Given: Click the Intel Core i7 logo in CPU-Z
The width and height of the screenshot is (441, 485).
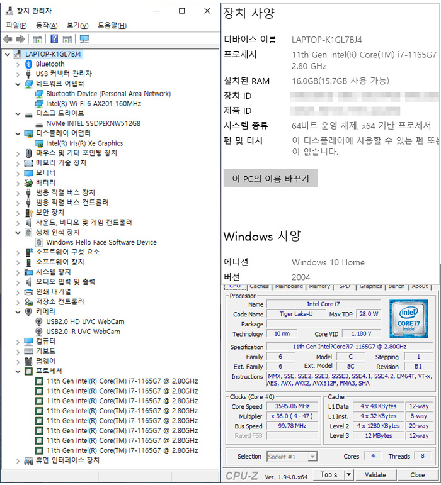Looking at the screenshot, I should (x=408, y=318).
